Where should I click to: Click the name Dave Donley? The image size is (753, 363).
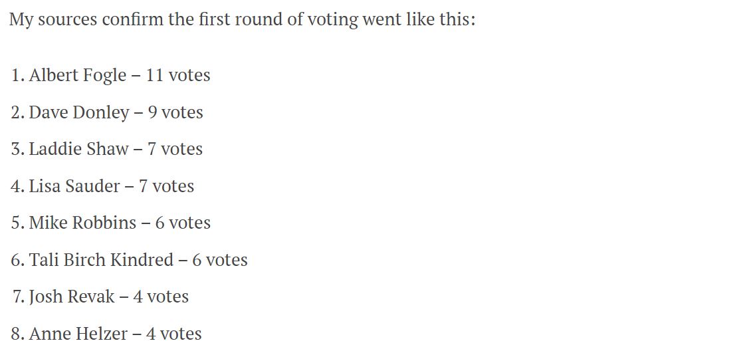[79, 112]
